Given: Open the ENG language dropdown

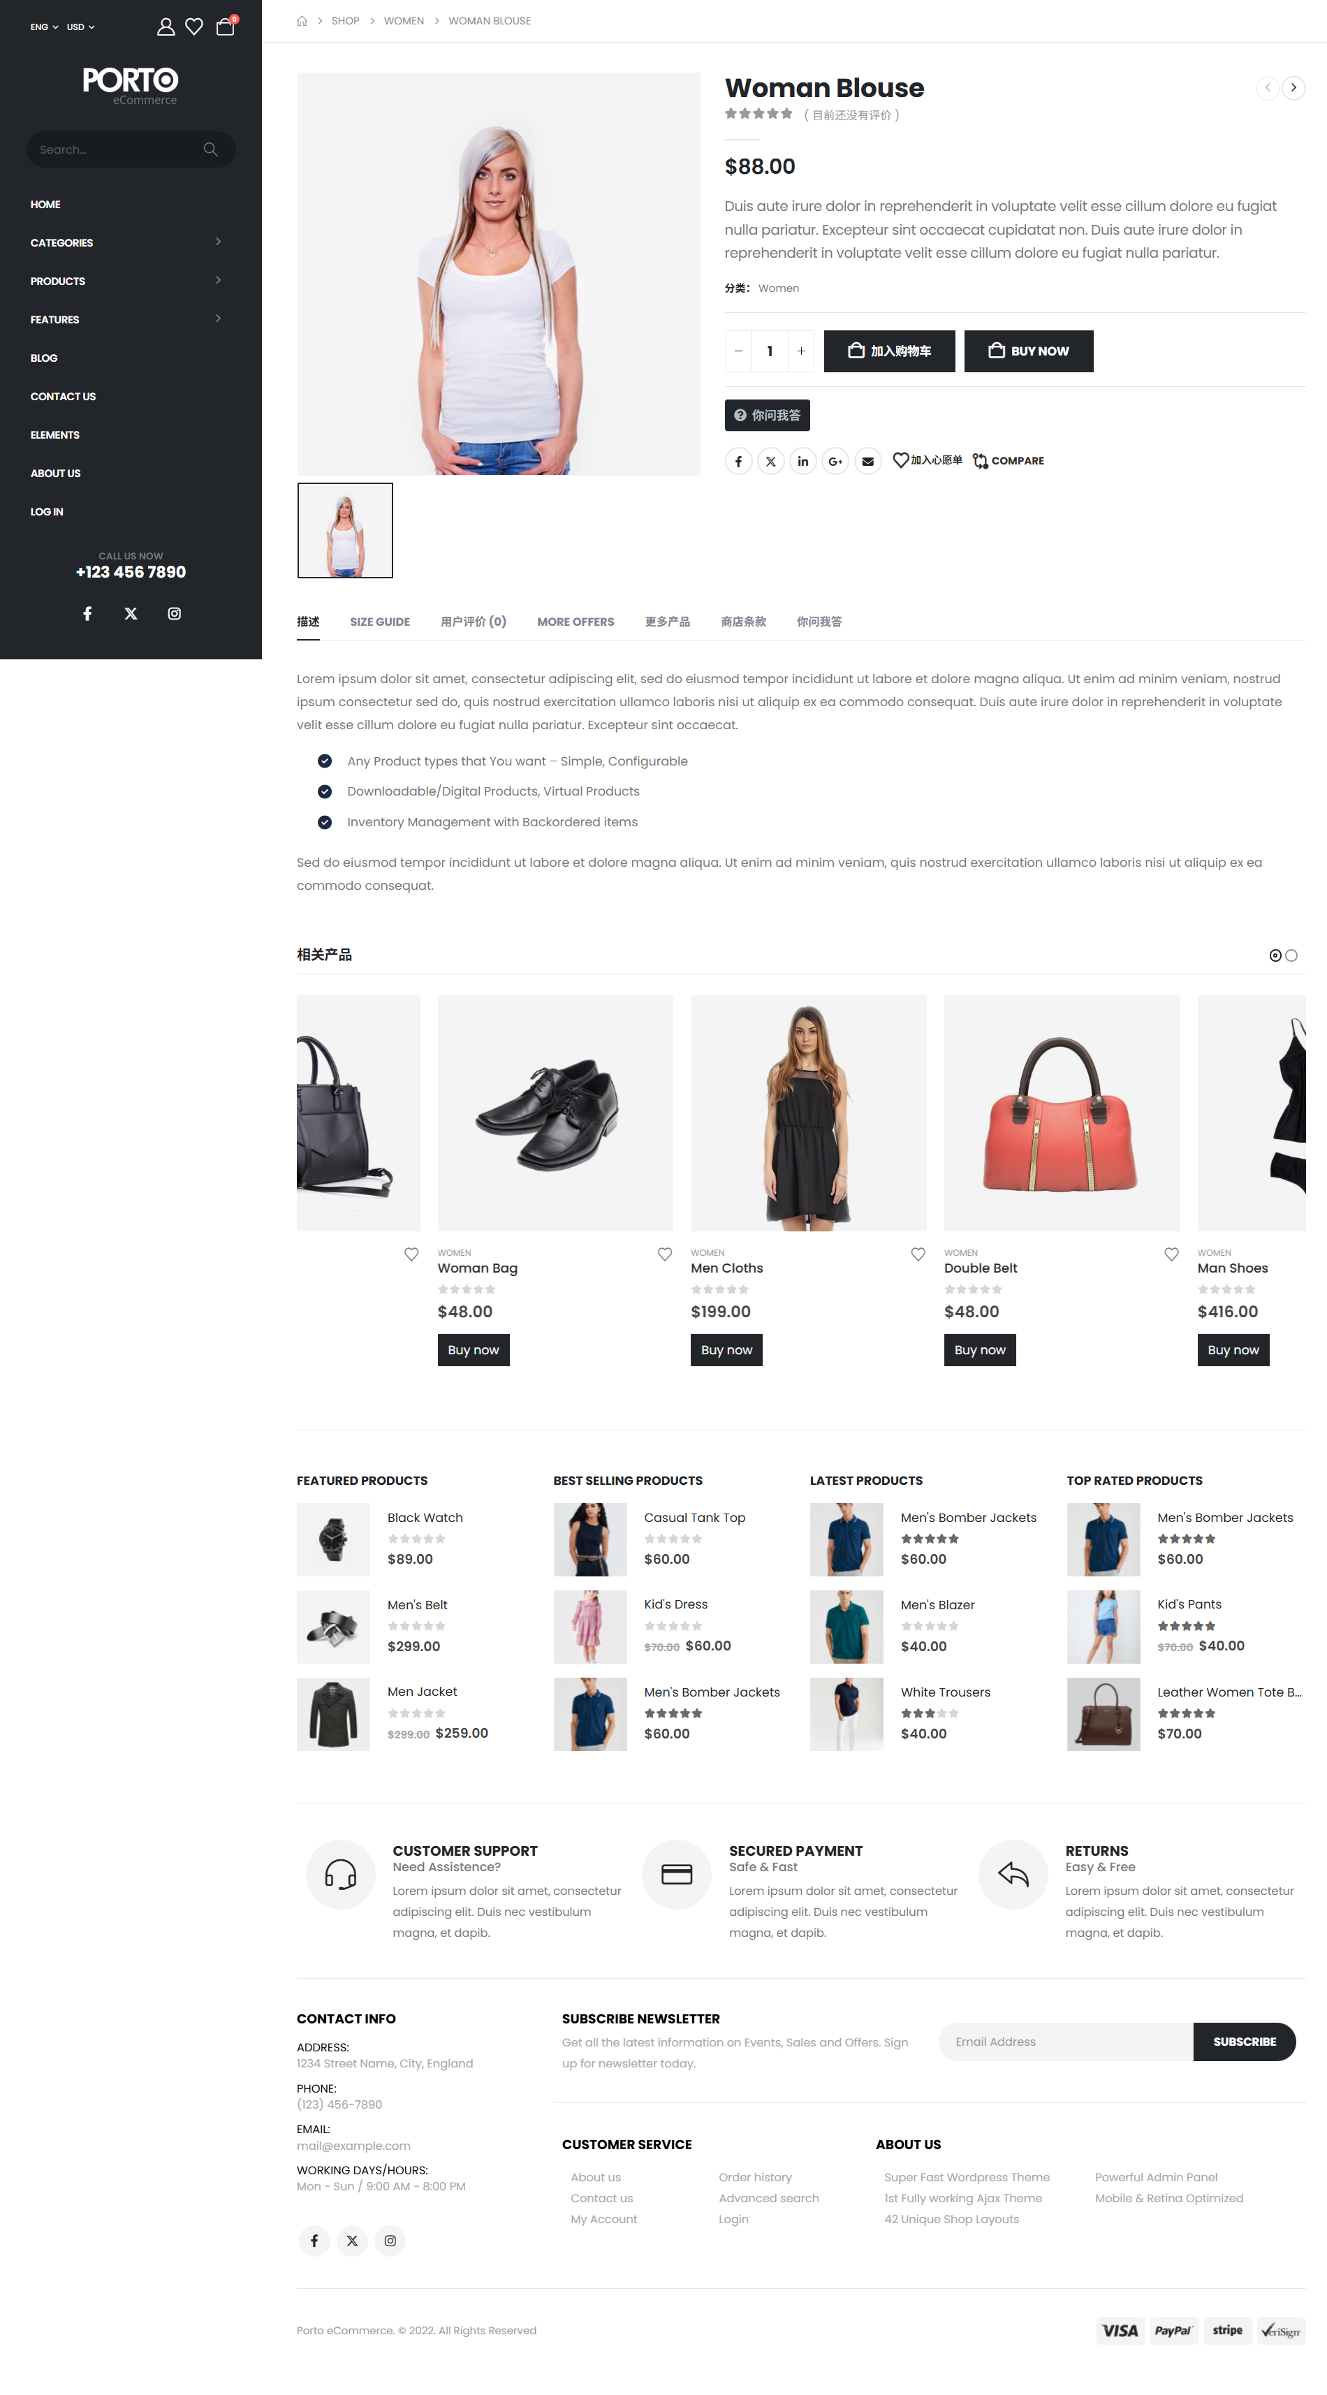Looking at the screenshot, I should click(44, 27).
